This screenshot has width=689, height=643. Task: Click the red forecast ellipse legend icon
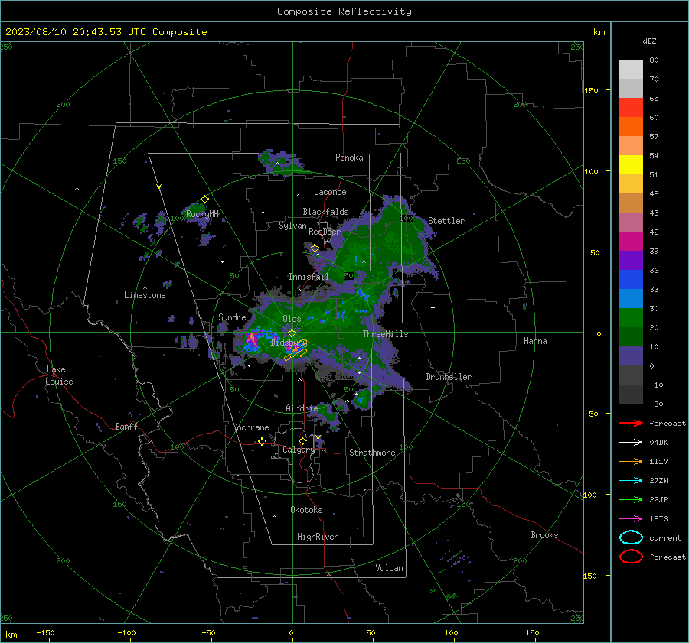pyautogui.click(x=631, y=557)
